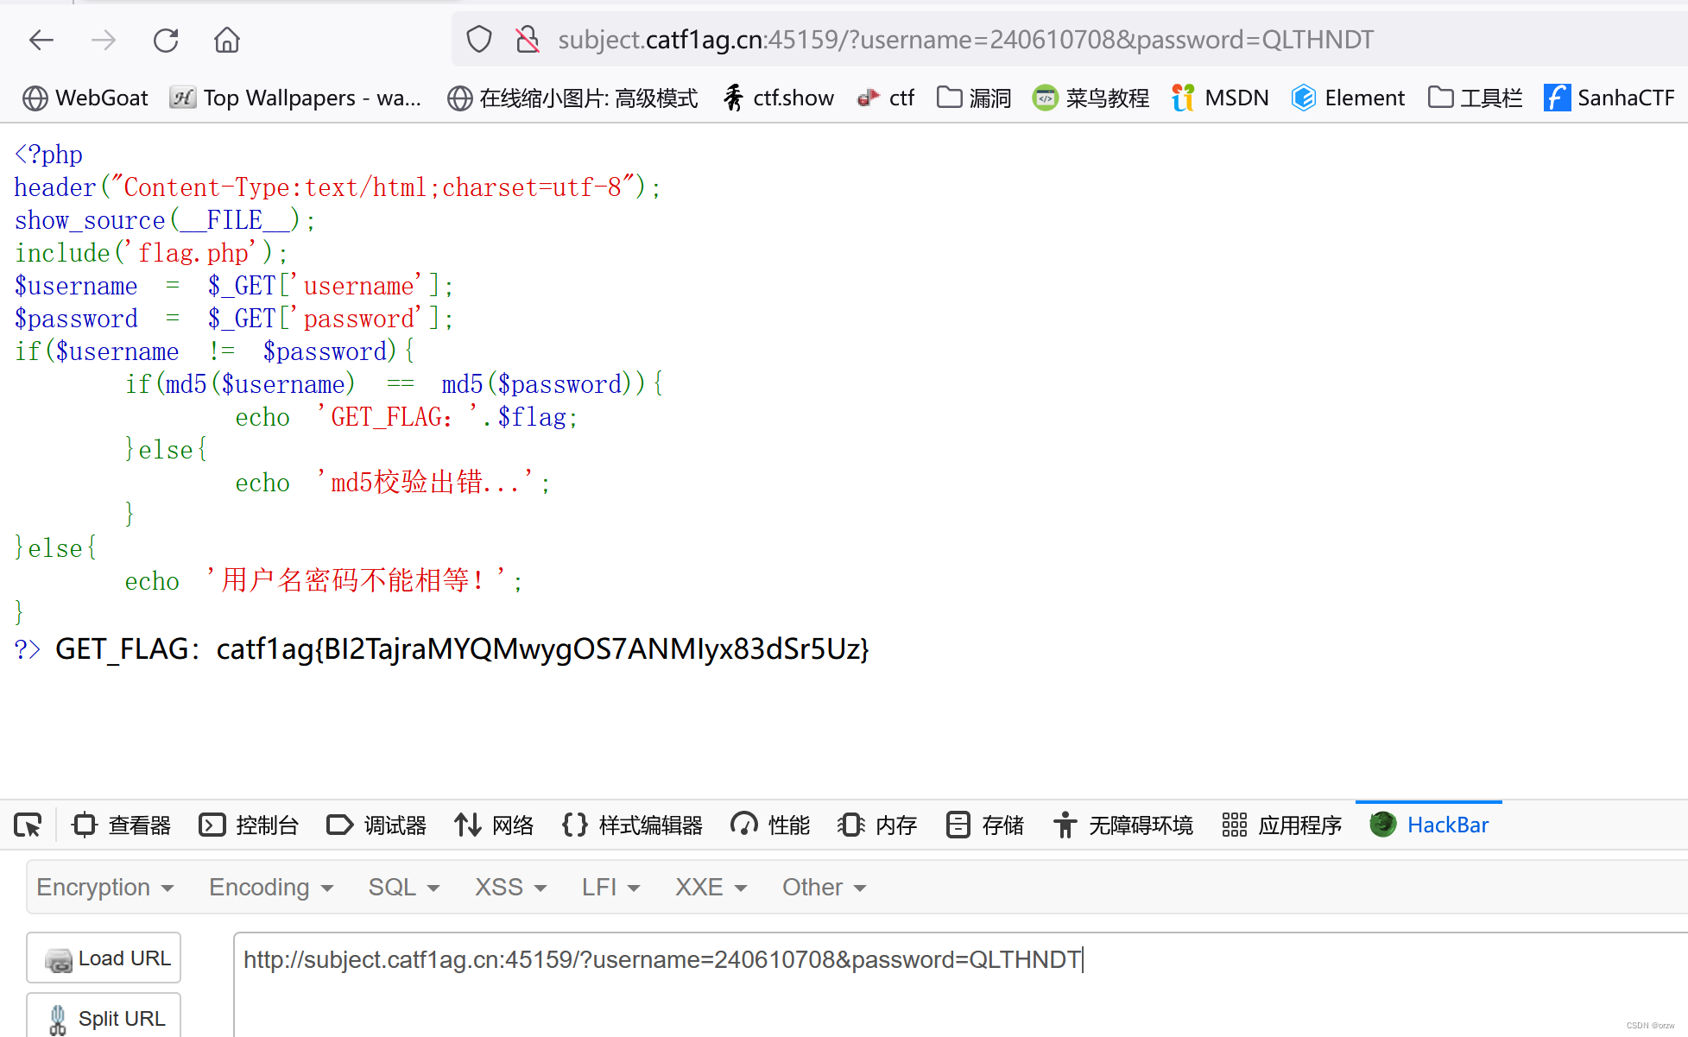The image size is (1688, 1037).
Task: Switch to the 查看器 inspector tab
Action: (x=122, y=825)
